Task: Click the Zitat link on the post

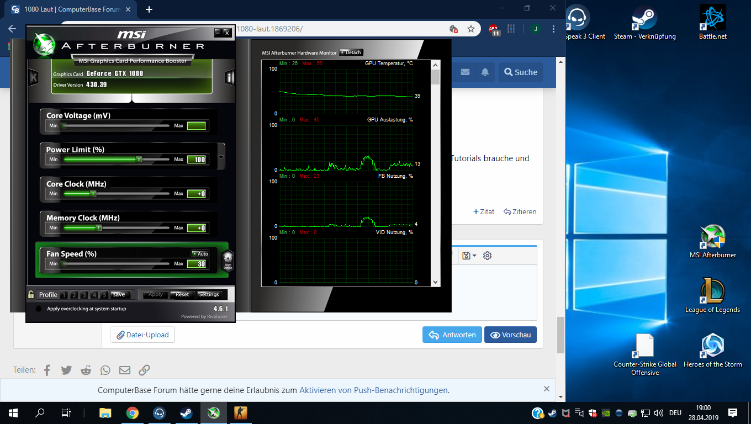Action: (484, 211)
